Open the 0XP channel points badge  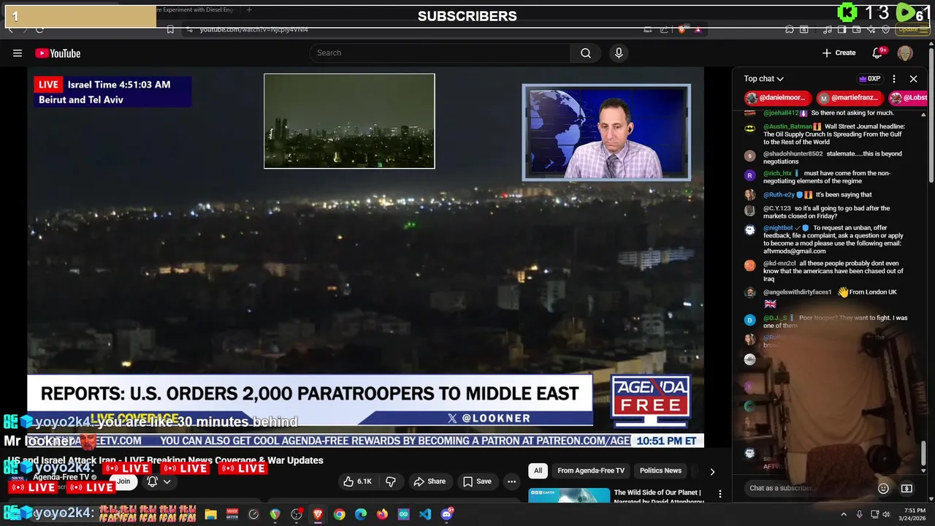point(869,79)
